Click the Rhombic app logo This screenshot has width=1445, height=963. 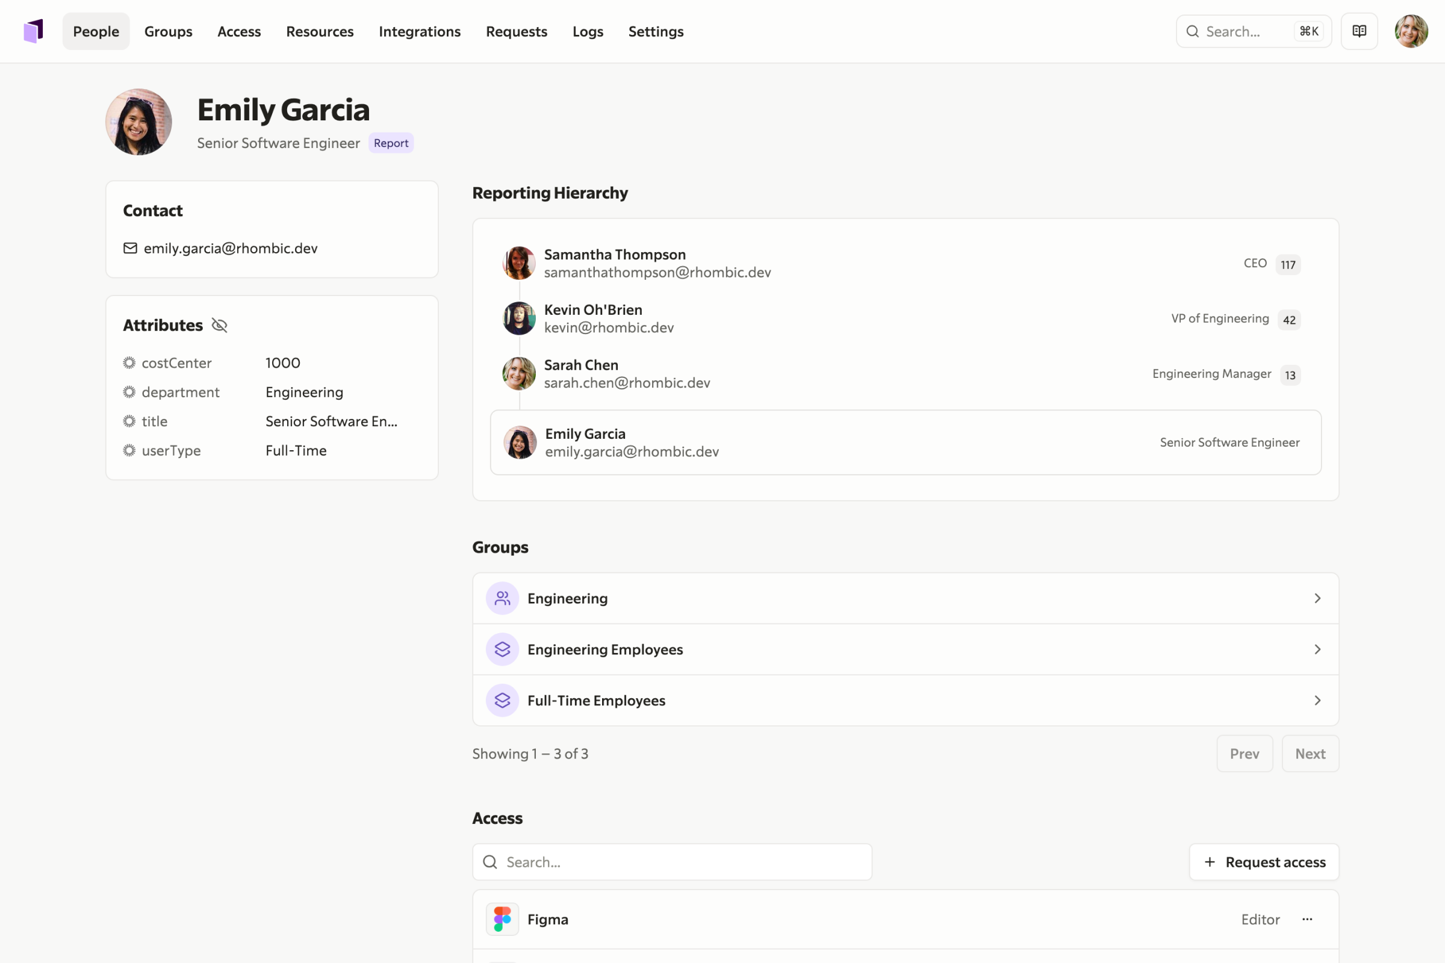[x=34, y=31]
